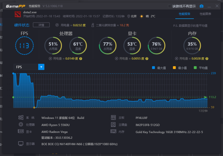
Task: Click the maximum value marker at 239
Action: (13, 73)
